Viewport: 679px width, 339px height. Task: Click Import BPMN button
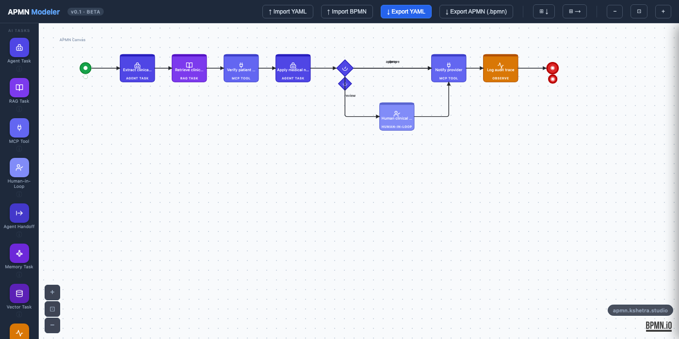(x=347, y=12)
